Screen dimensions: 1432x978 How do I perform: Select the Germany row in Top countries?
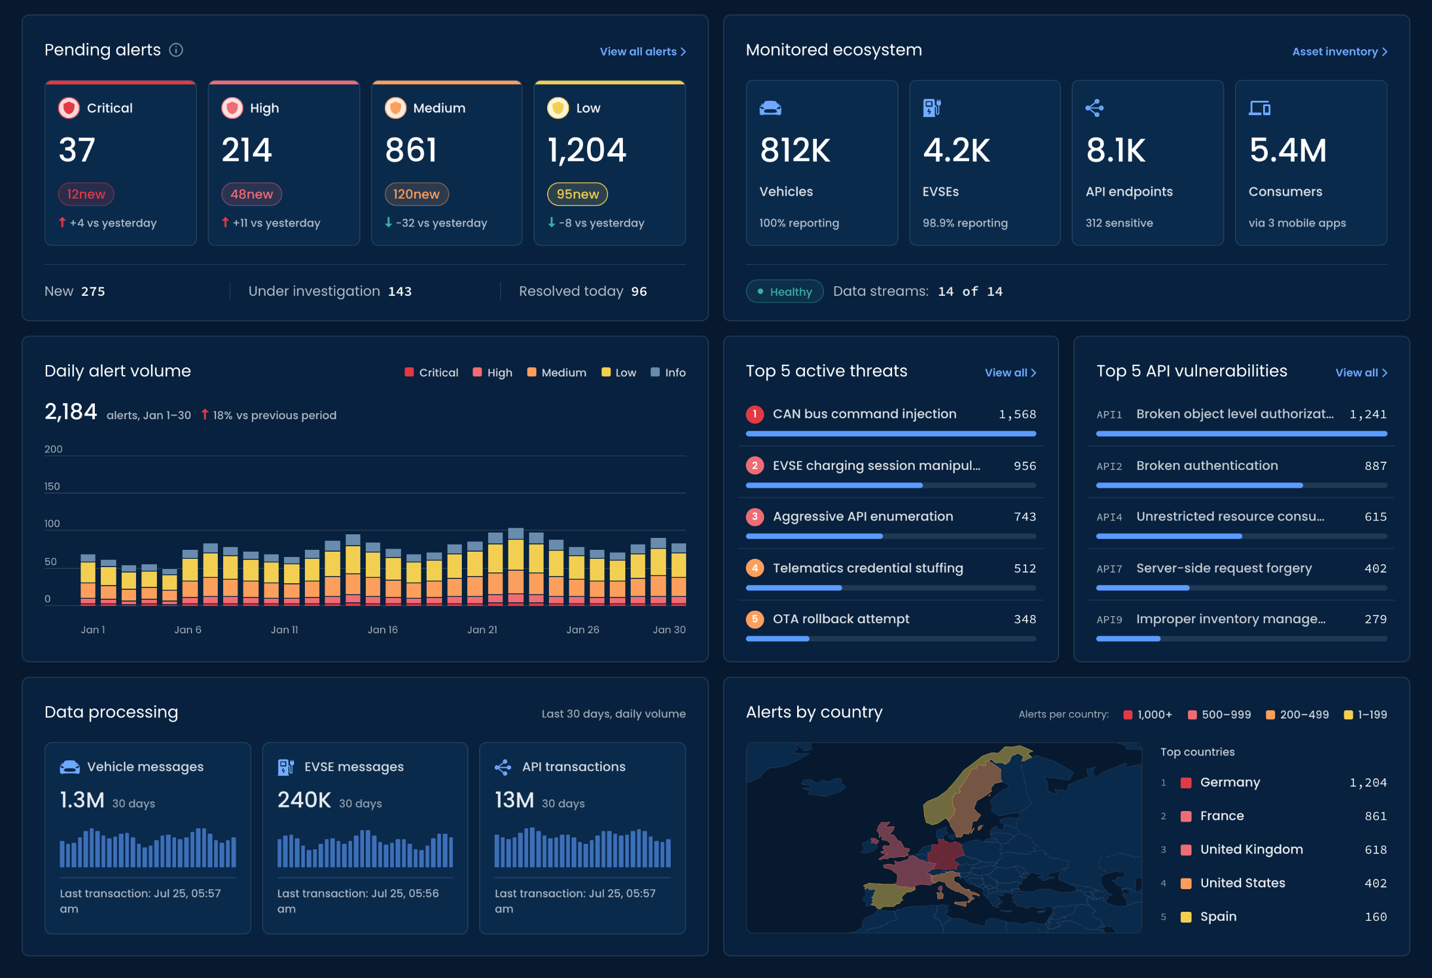coord(1274,782)
